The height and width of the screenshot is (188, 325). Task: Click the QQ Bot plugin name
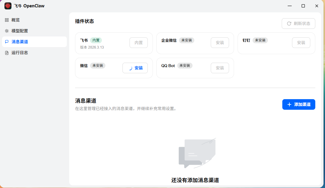click(168, 66)
